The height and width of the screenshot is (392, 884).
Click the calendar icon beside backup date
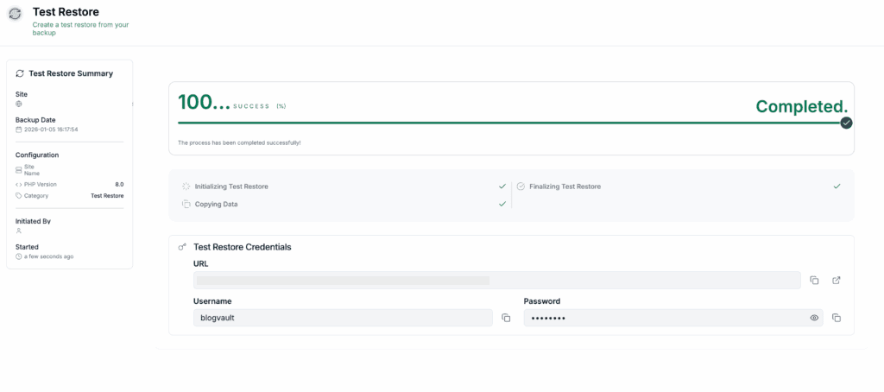(x=19, y=130)
